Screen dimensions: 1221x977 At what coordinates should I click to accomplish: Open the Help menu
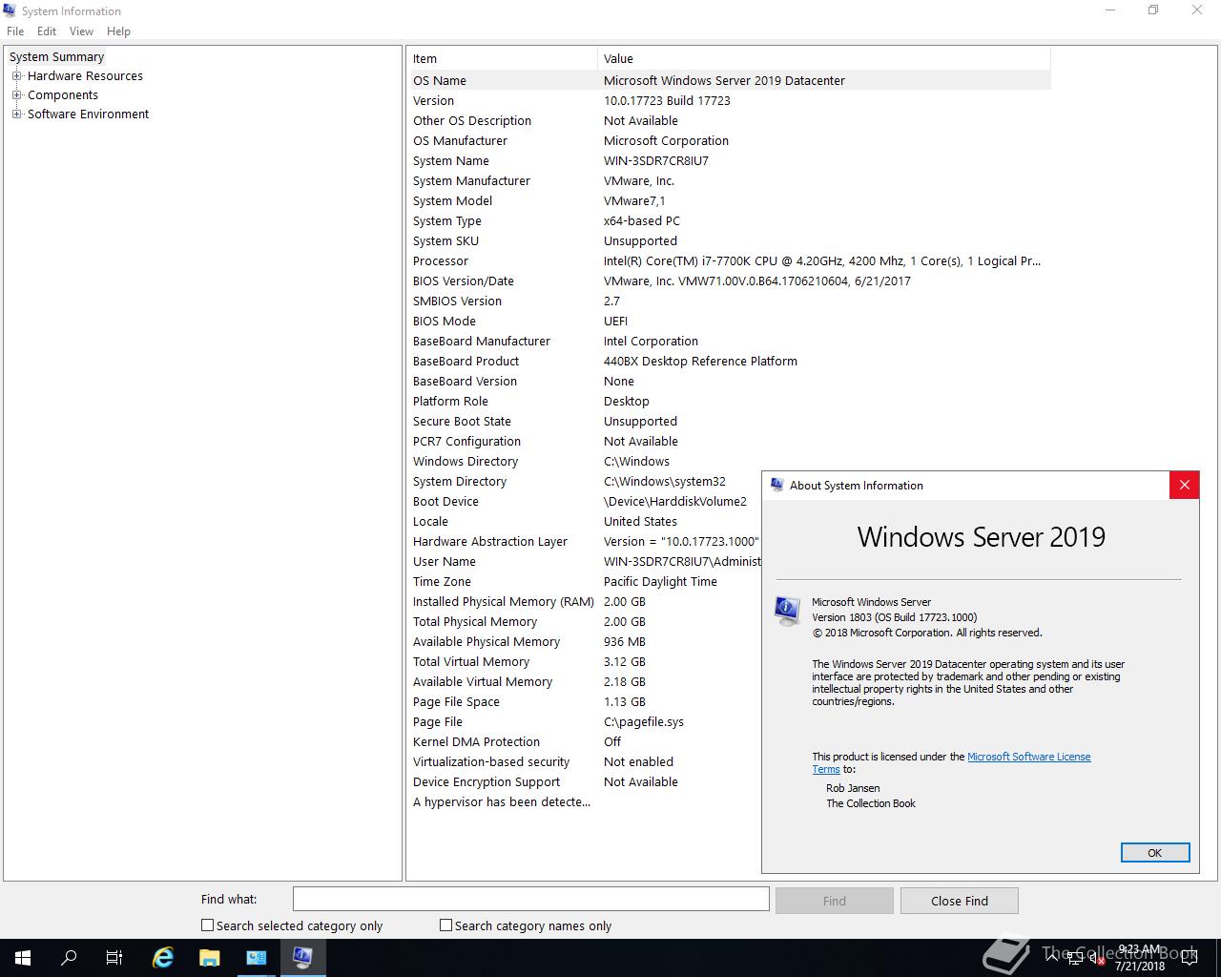tap(118, 31)
